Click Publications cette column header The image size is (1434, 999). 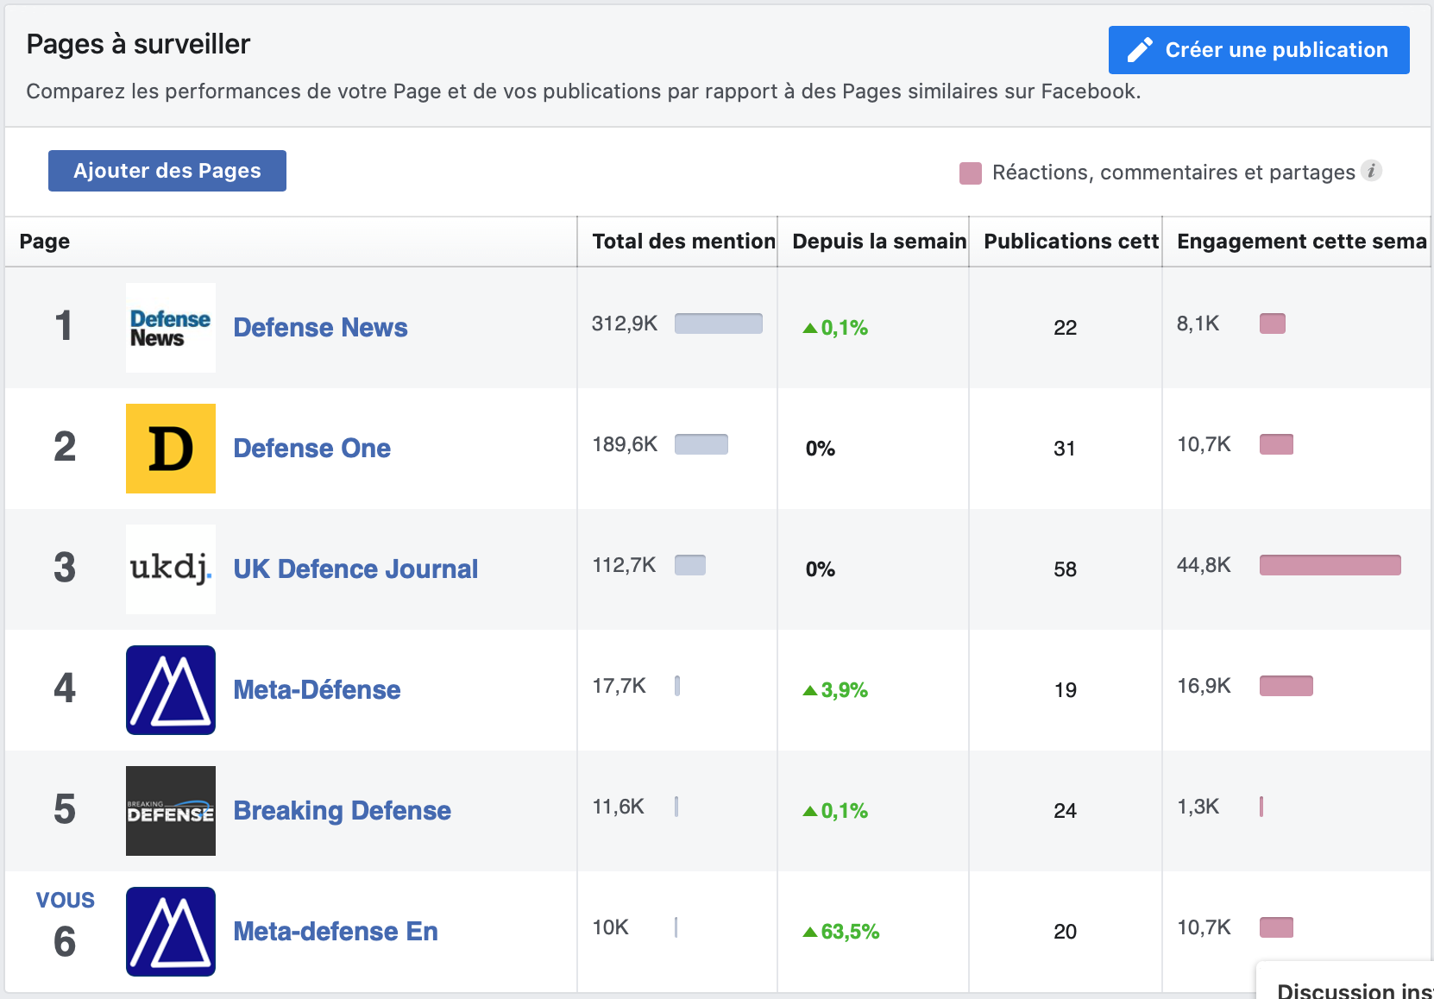1066,242
